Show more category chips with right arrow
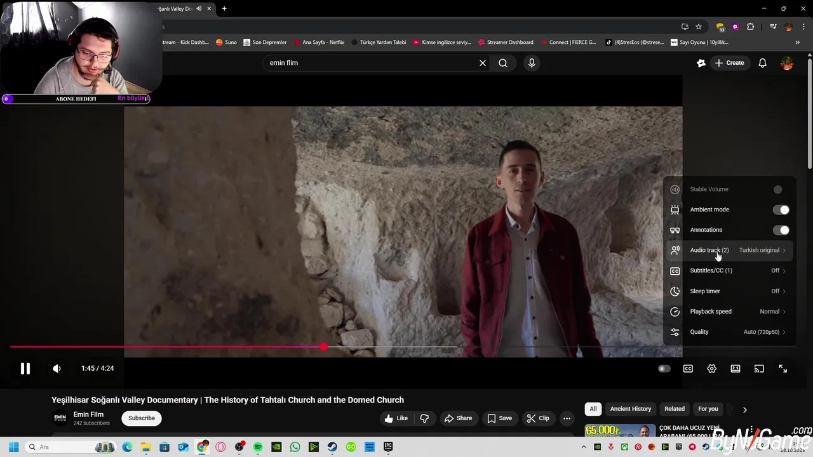 coord(744,409)
